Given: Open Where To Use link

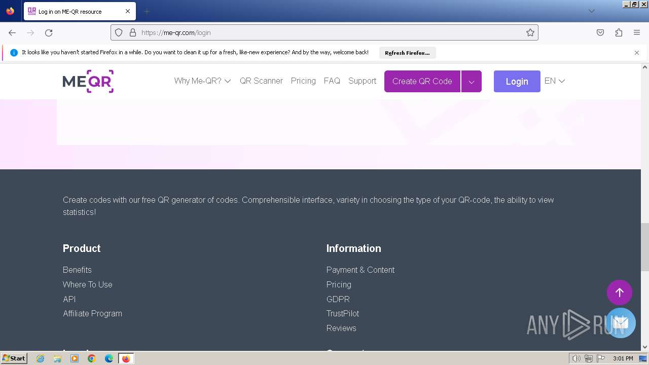Looking at the screenshot, I should pyautogui.click(x=88, y=284).
